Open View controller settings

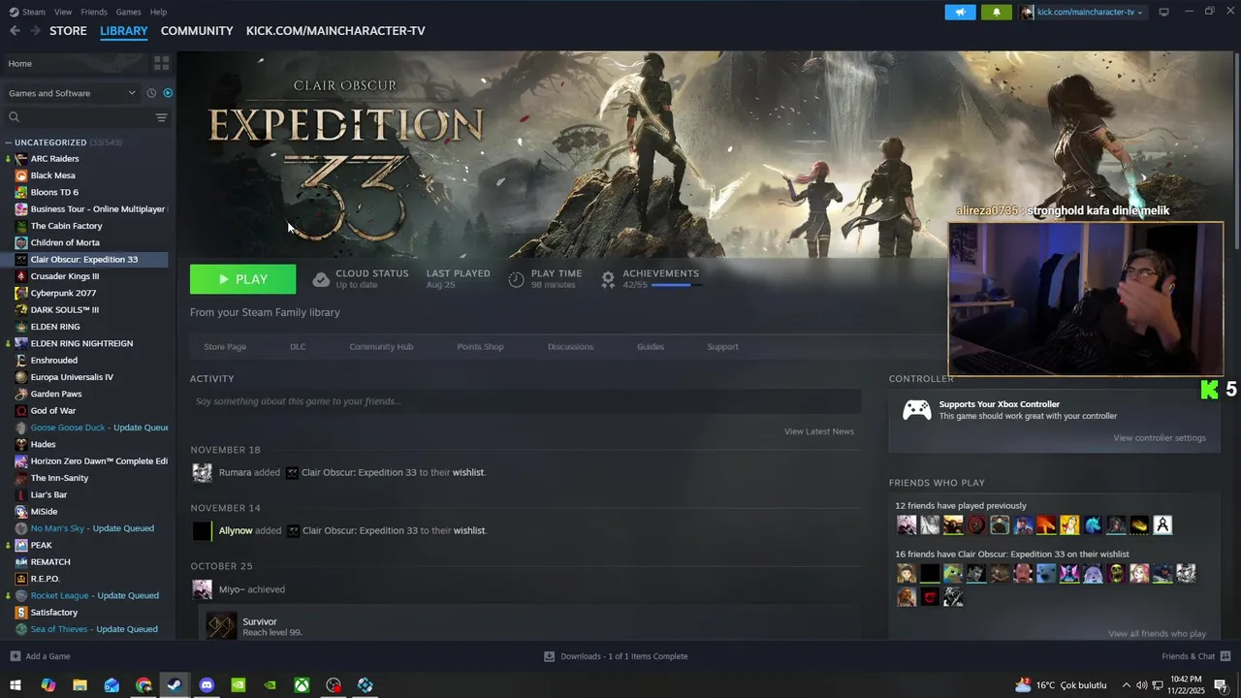click(1160, 438)
